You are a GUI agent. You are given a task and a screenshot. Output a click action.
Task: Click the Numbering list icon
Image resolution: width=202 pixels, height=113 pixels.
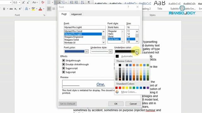pos(56,3)
